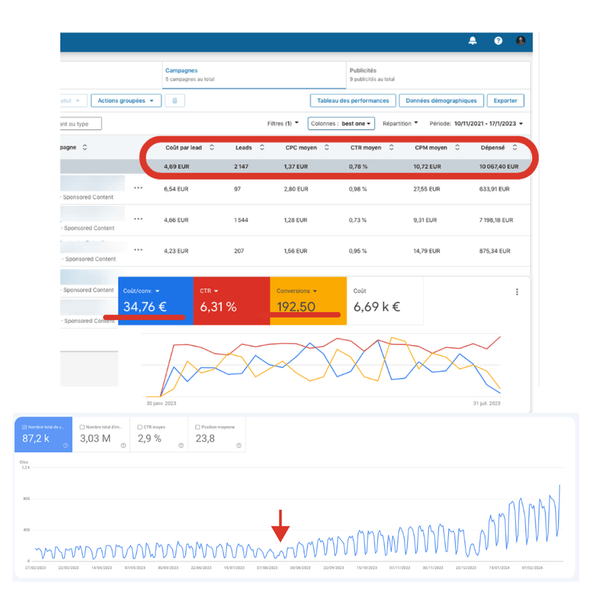Sort by the Leads column arrows
Viewport: 603px width, 603px height.
coord(261,147)
